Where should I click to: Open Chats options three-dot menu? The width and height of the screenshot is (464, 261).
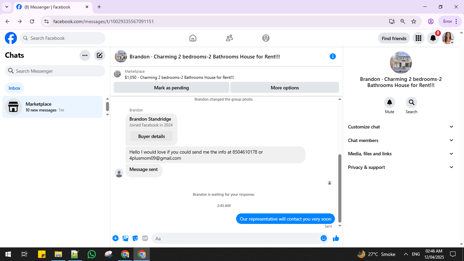(x=85, y=55)
